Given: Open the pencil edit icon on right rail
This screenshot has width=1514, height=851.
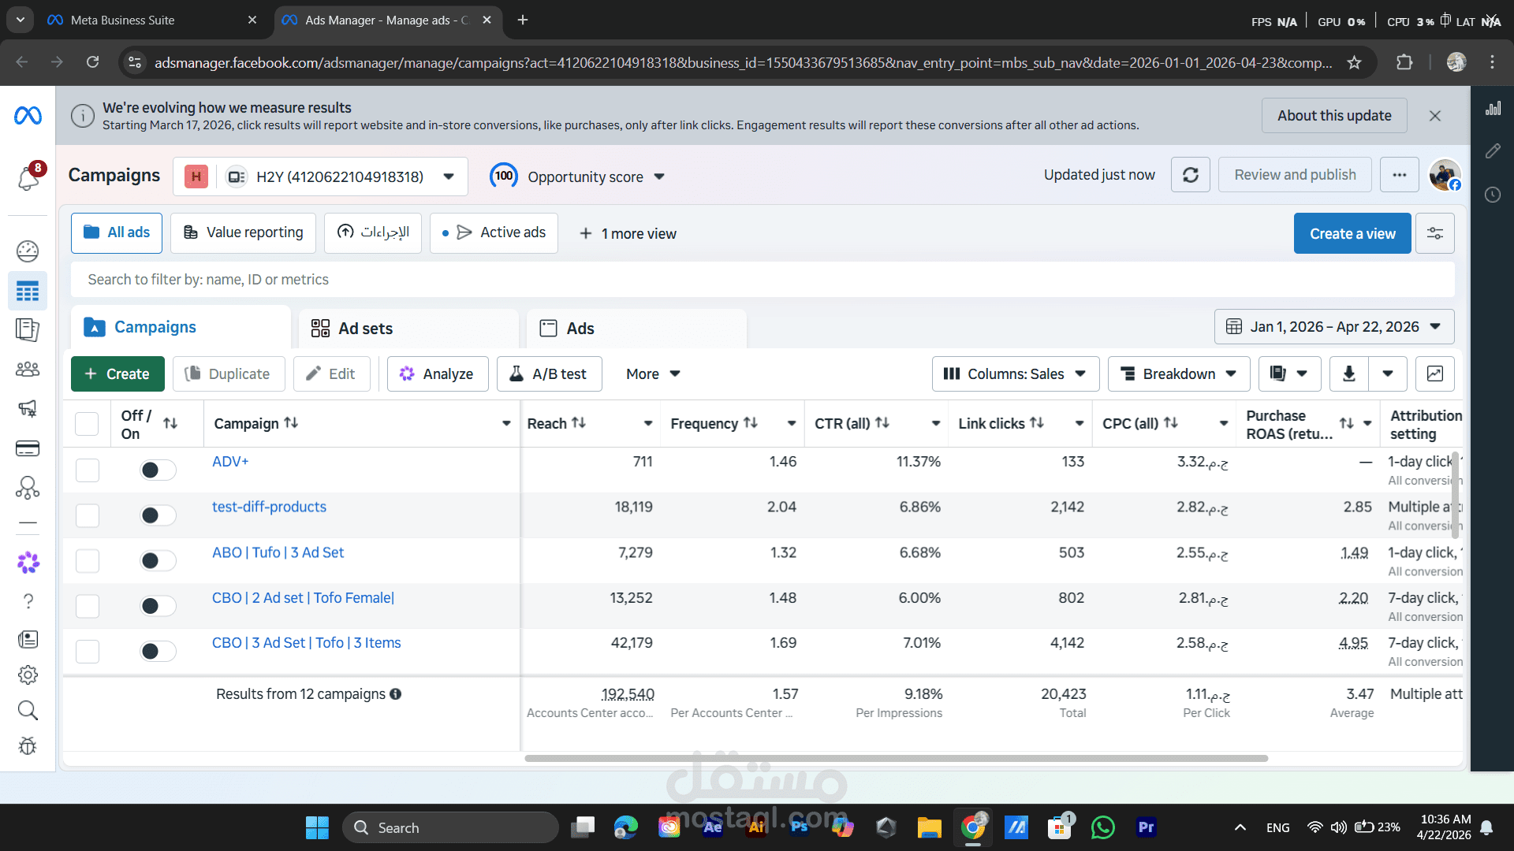Looking at the screenshot, I should tap(1493, 151).
